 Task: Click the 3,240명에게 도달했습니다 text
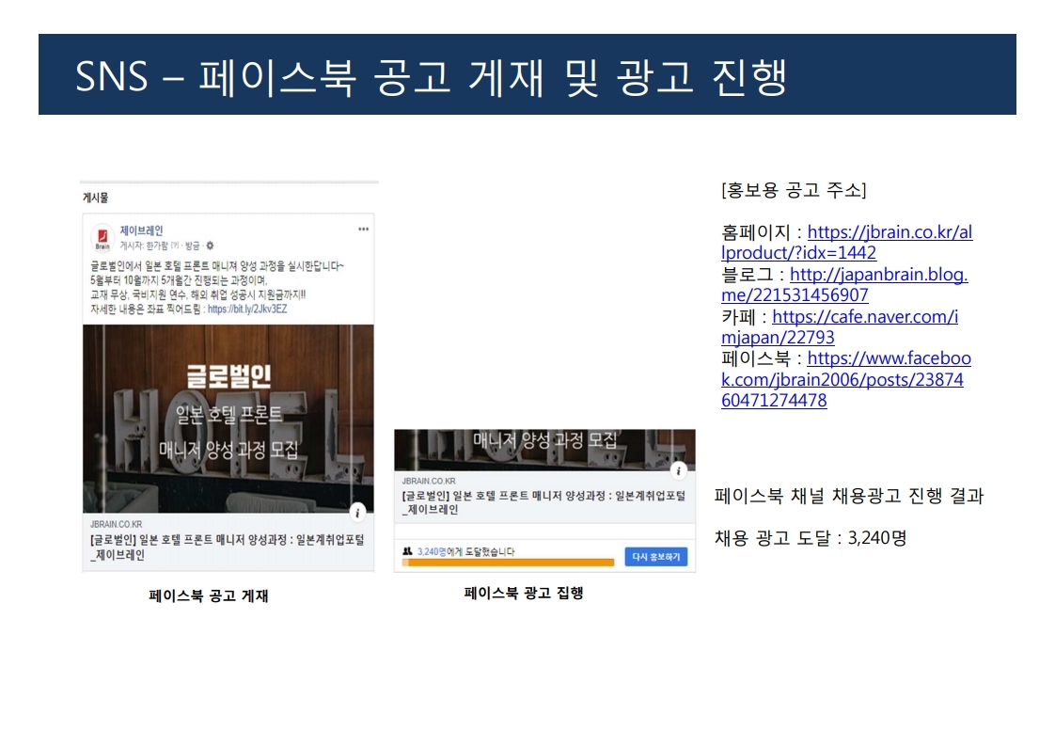pyautogui.click(x=465, y=551)
